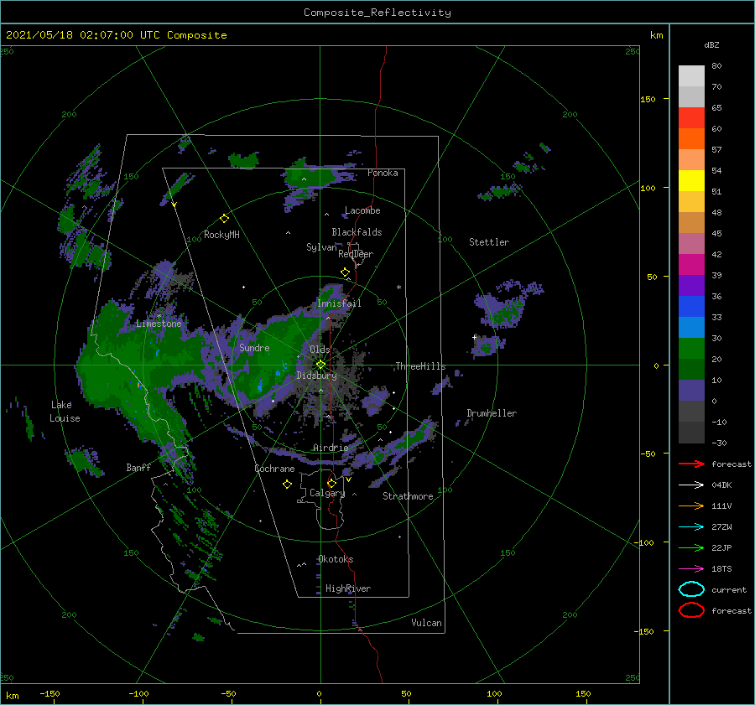Click the Blackfalds city label

click(357, 232)
